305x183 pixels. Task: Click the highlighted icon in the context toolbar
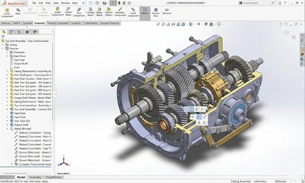[199, 117]
